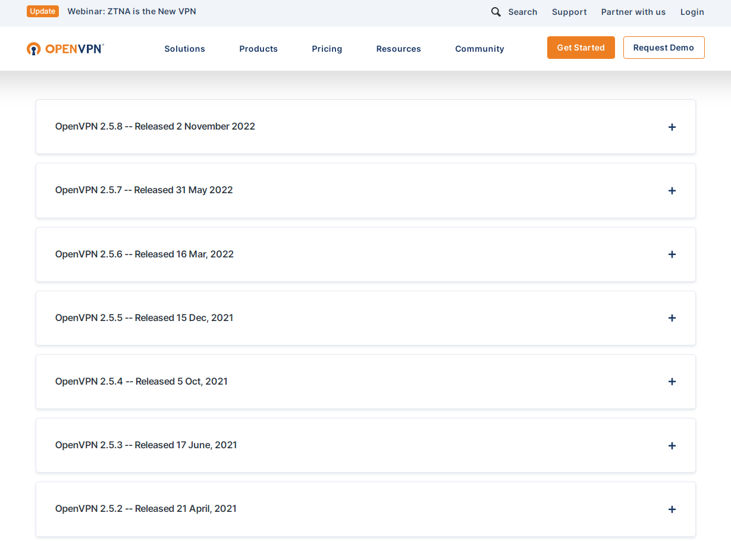Select title 'OpenVPN 2.5.2 -- Released 21 April, 2021'
Viewport: 731px width, 541px height.
click(146, 508)
